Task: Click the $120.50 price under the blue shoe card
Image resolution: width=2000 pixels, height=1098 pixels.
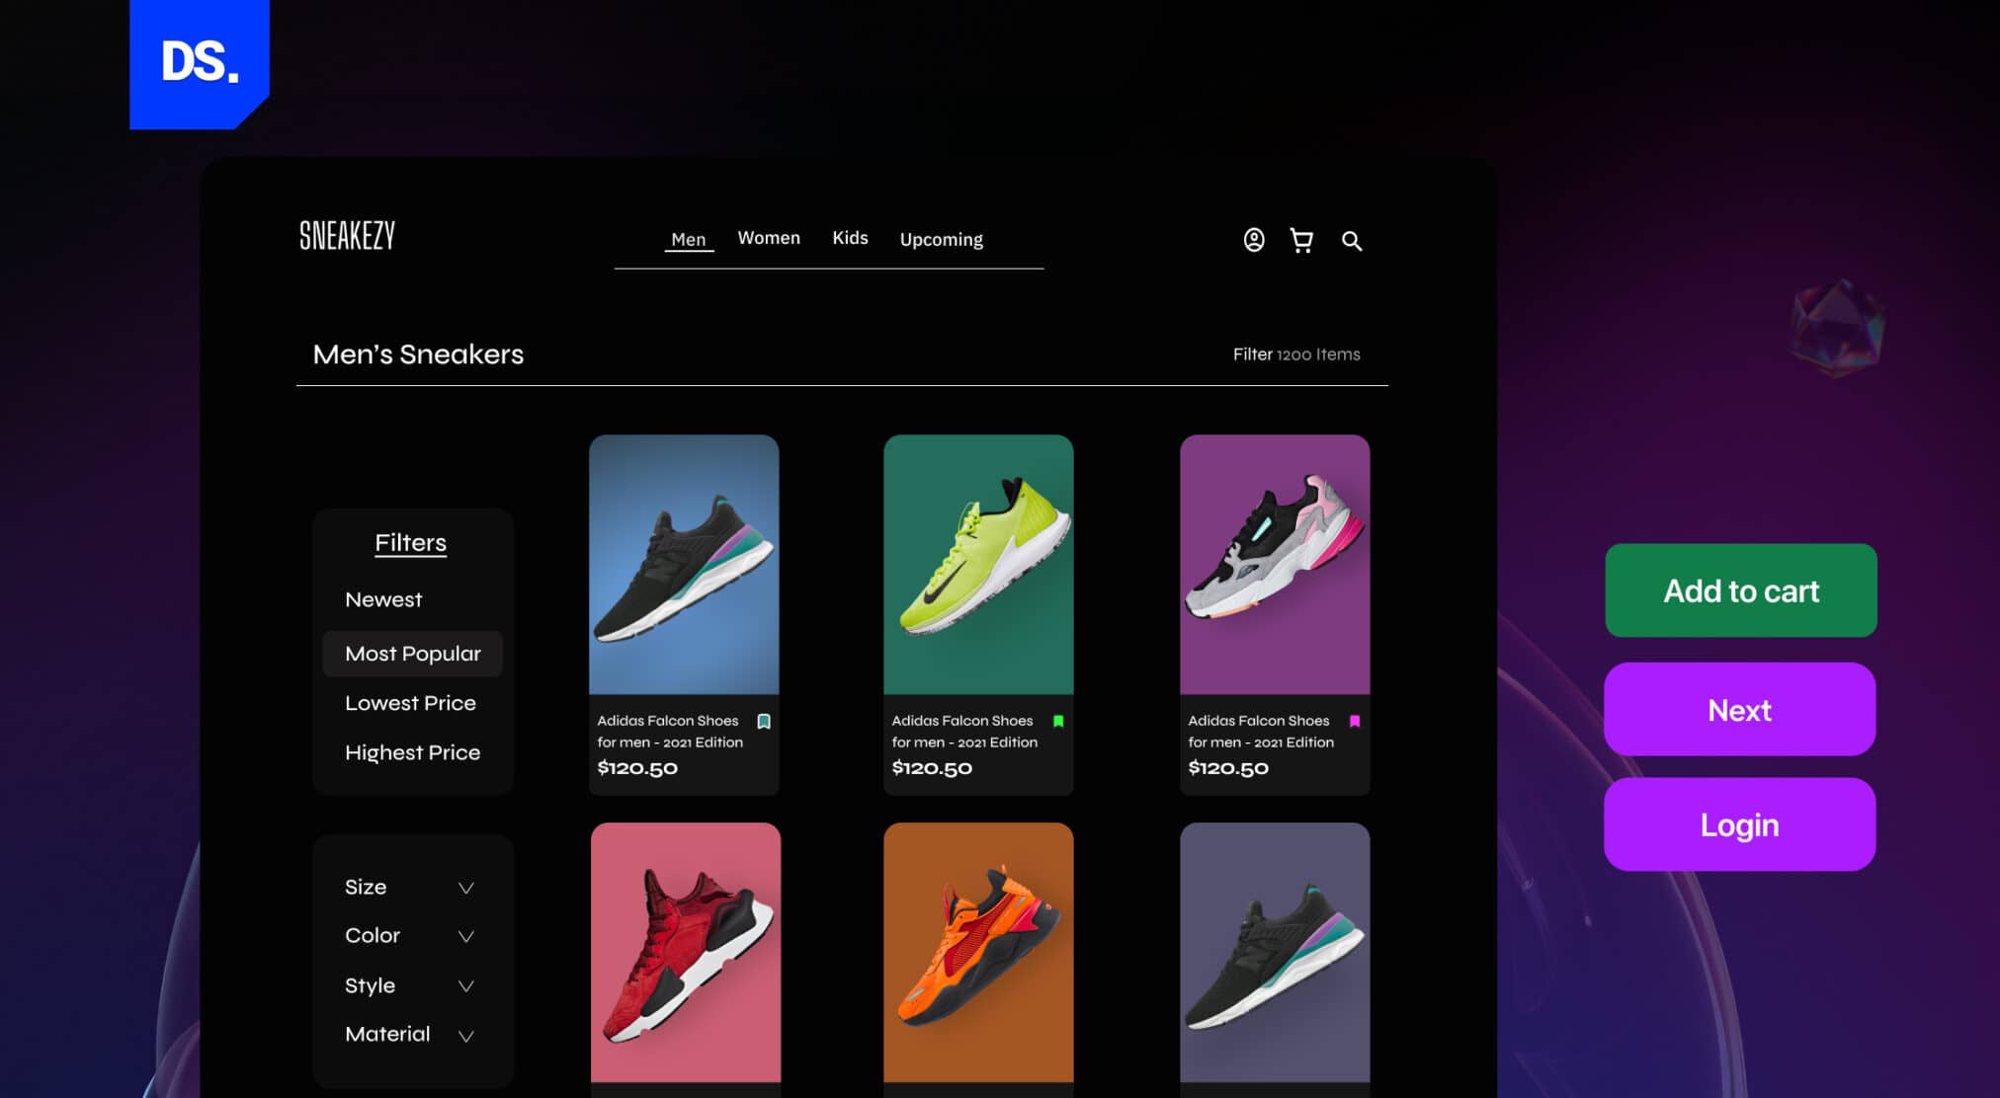Action: (637, 767)
